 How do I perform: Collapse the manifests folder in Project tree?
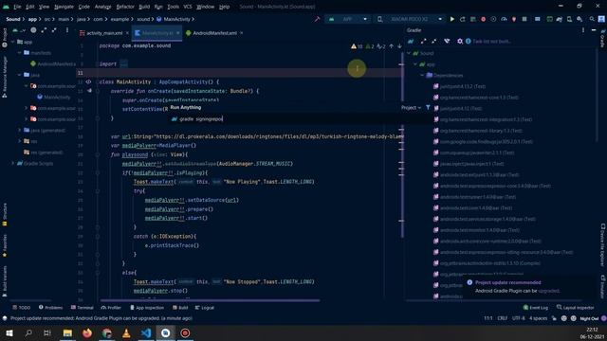[20, 53]
